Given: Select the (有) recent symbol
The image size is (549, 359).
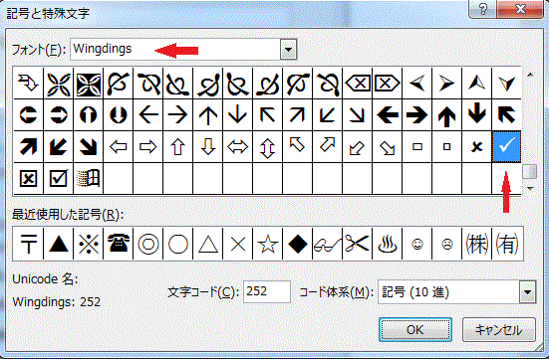Looking at the screenshot, I should 507,244.
